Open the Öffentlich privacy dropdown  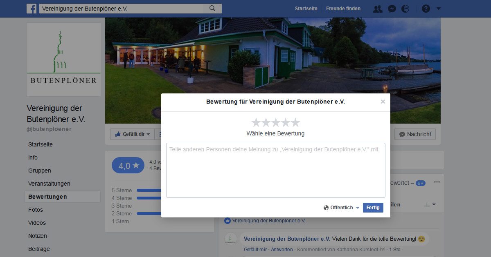point(342,208)
